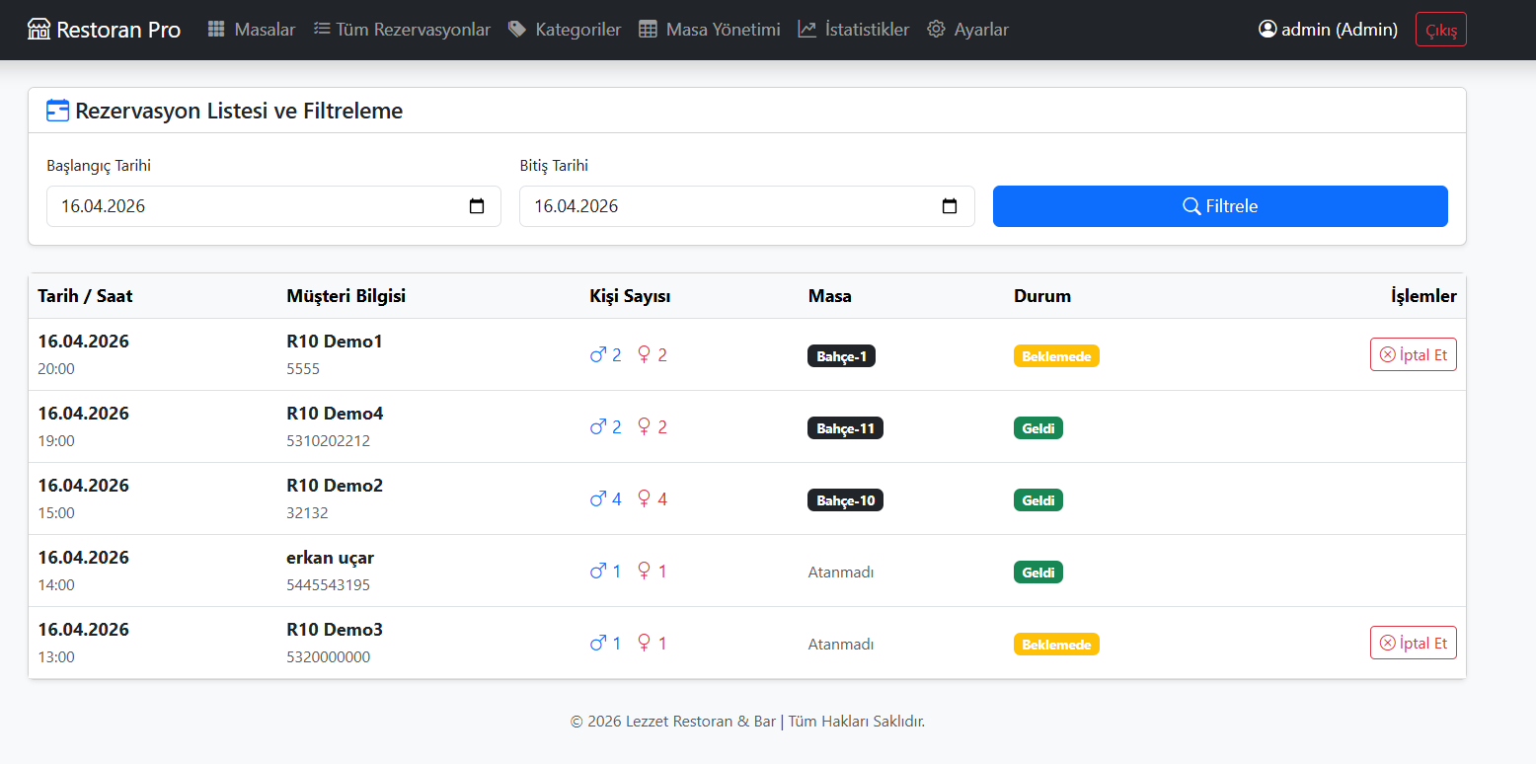
Task: Click the customer name R10 Demo1
Action: click(335, 342)
